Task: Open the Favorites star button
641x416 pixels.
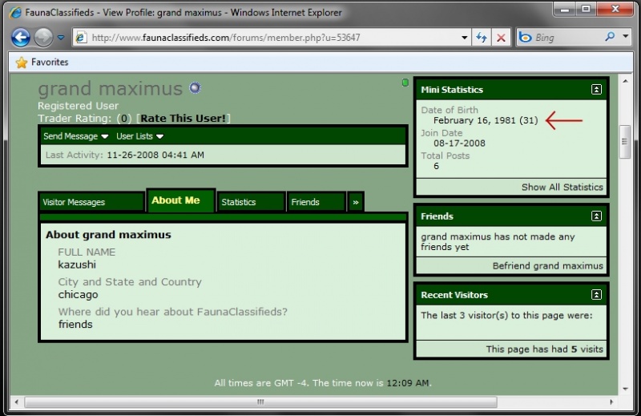Action: [x=42, y=63]
